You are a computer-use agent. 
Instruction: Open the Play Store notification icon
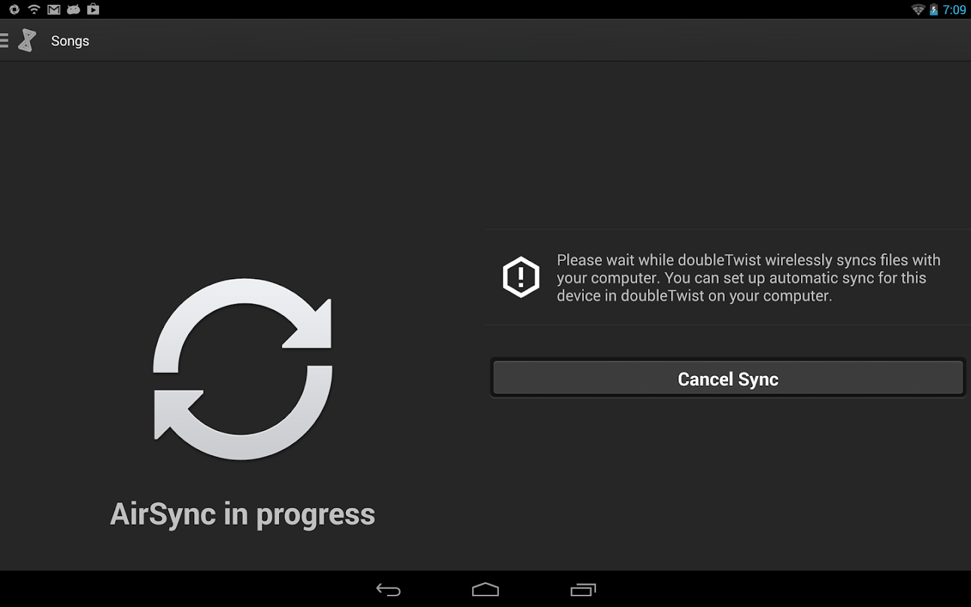[x=93, y=9]
